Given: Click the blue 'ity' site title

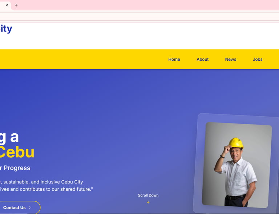Looking at the screenshot, I should pos(6,29).
